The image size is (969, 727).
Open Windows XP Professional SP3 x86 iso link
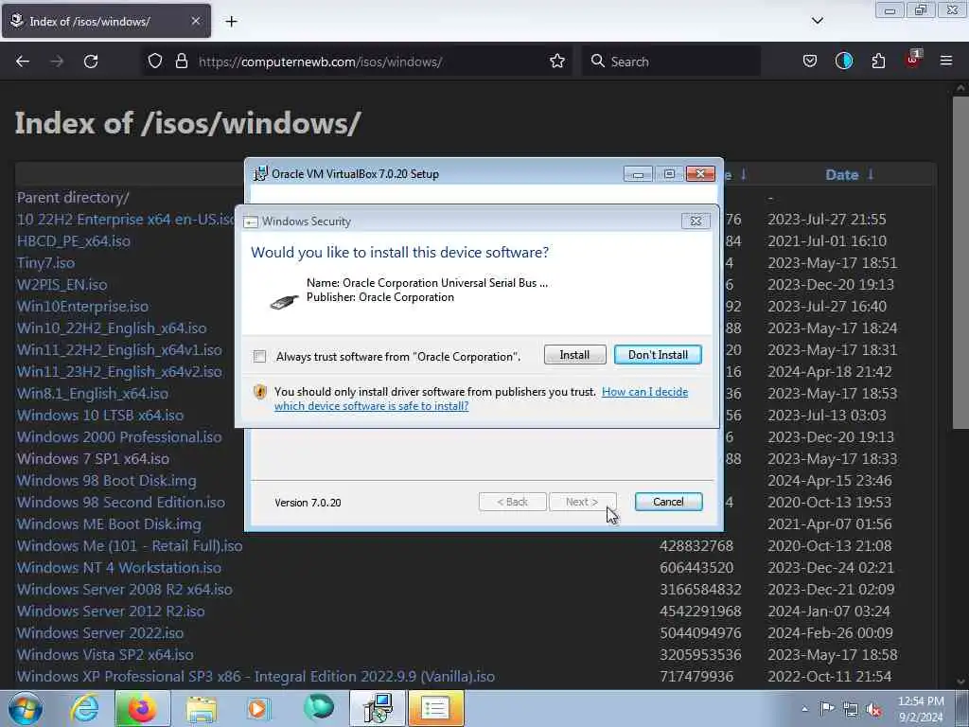(255, 676)
